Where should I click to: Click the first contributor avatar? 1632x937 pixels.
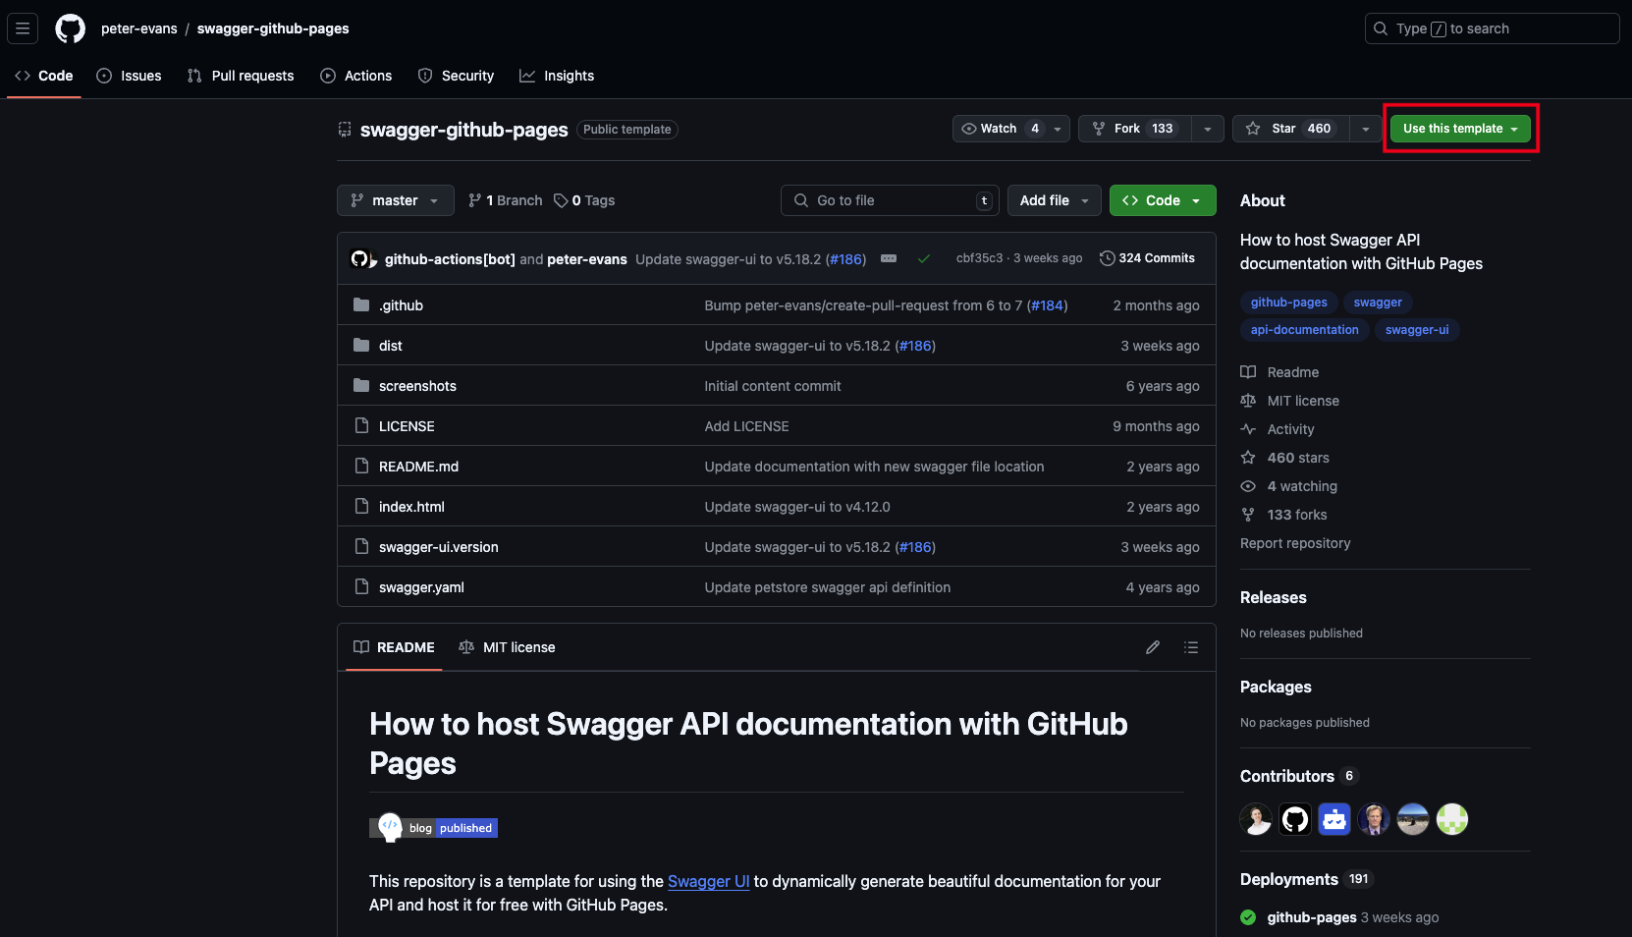pos(1256,819)
